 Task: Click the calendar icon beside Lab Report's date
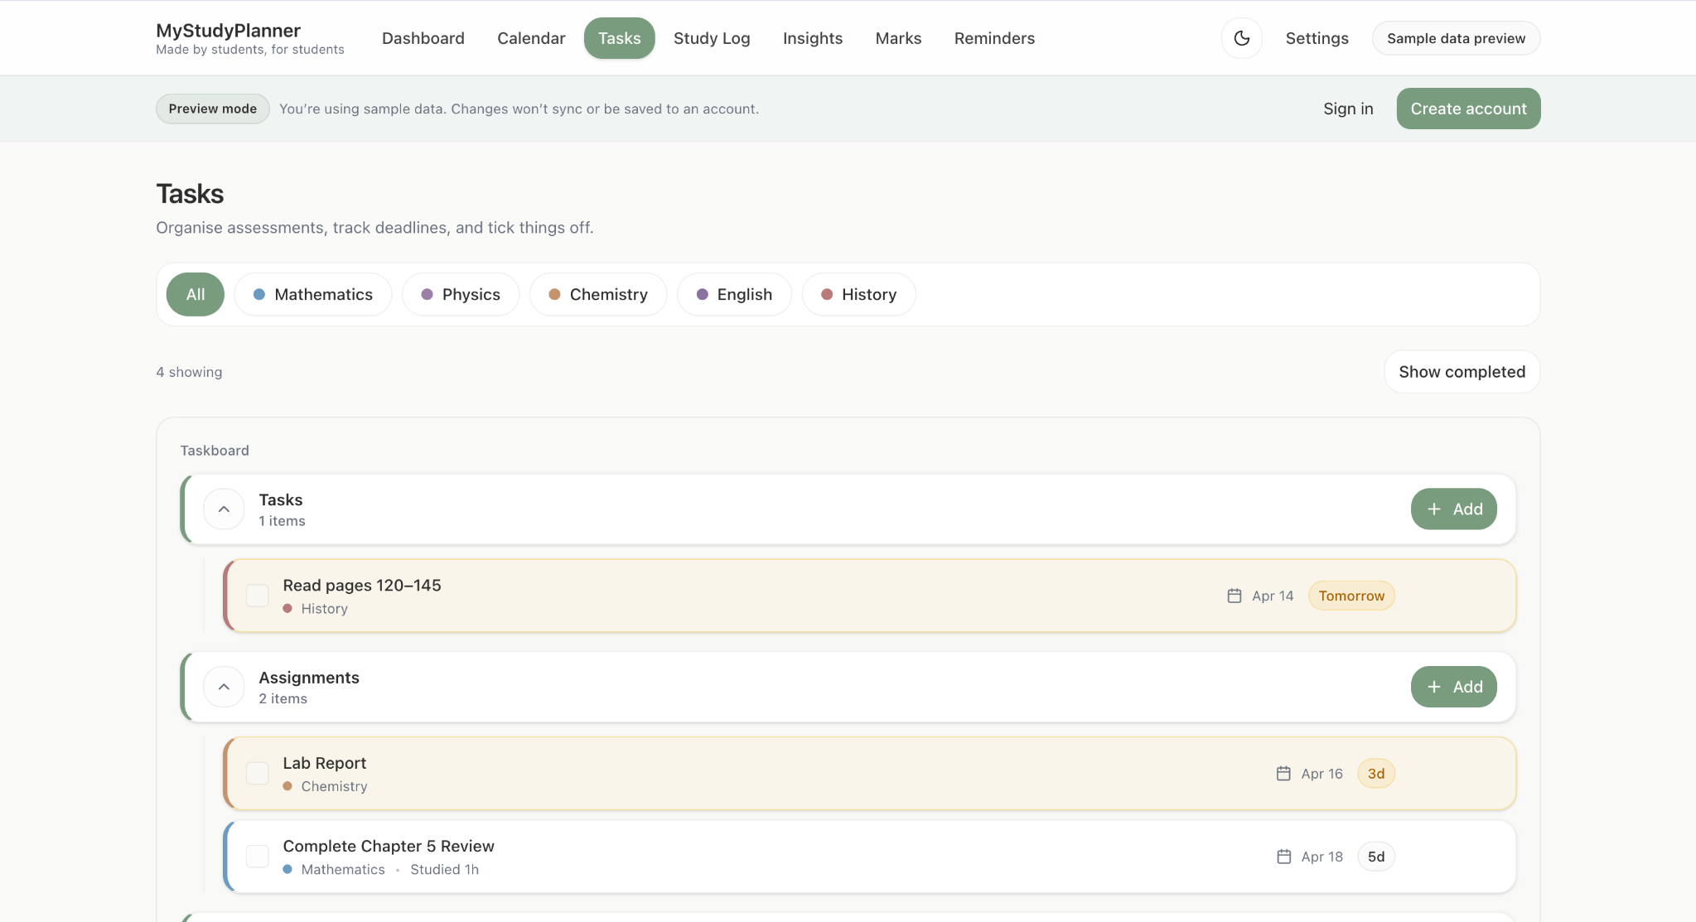click(1283, 773)
